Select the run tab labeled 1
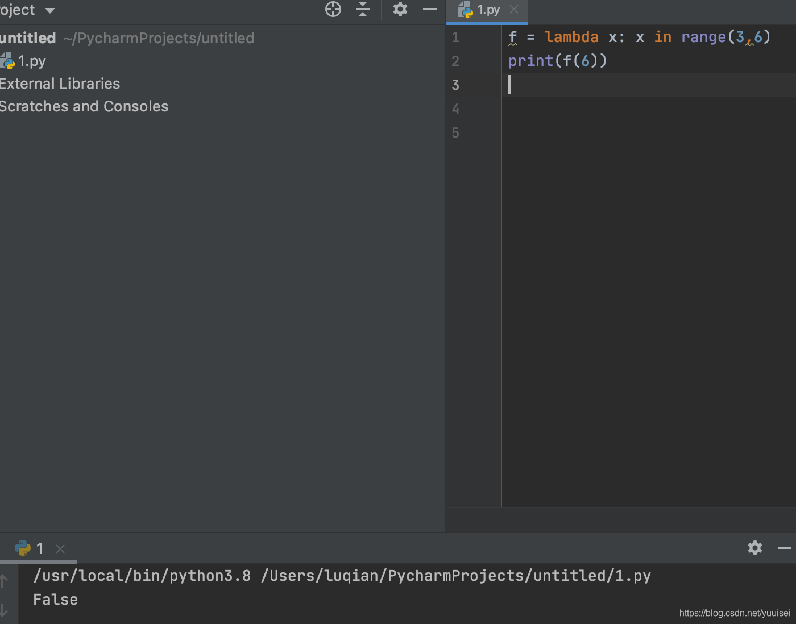This screenshot has height=624, width=796. point(40,548)
